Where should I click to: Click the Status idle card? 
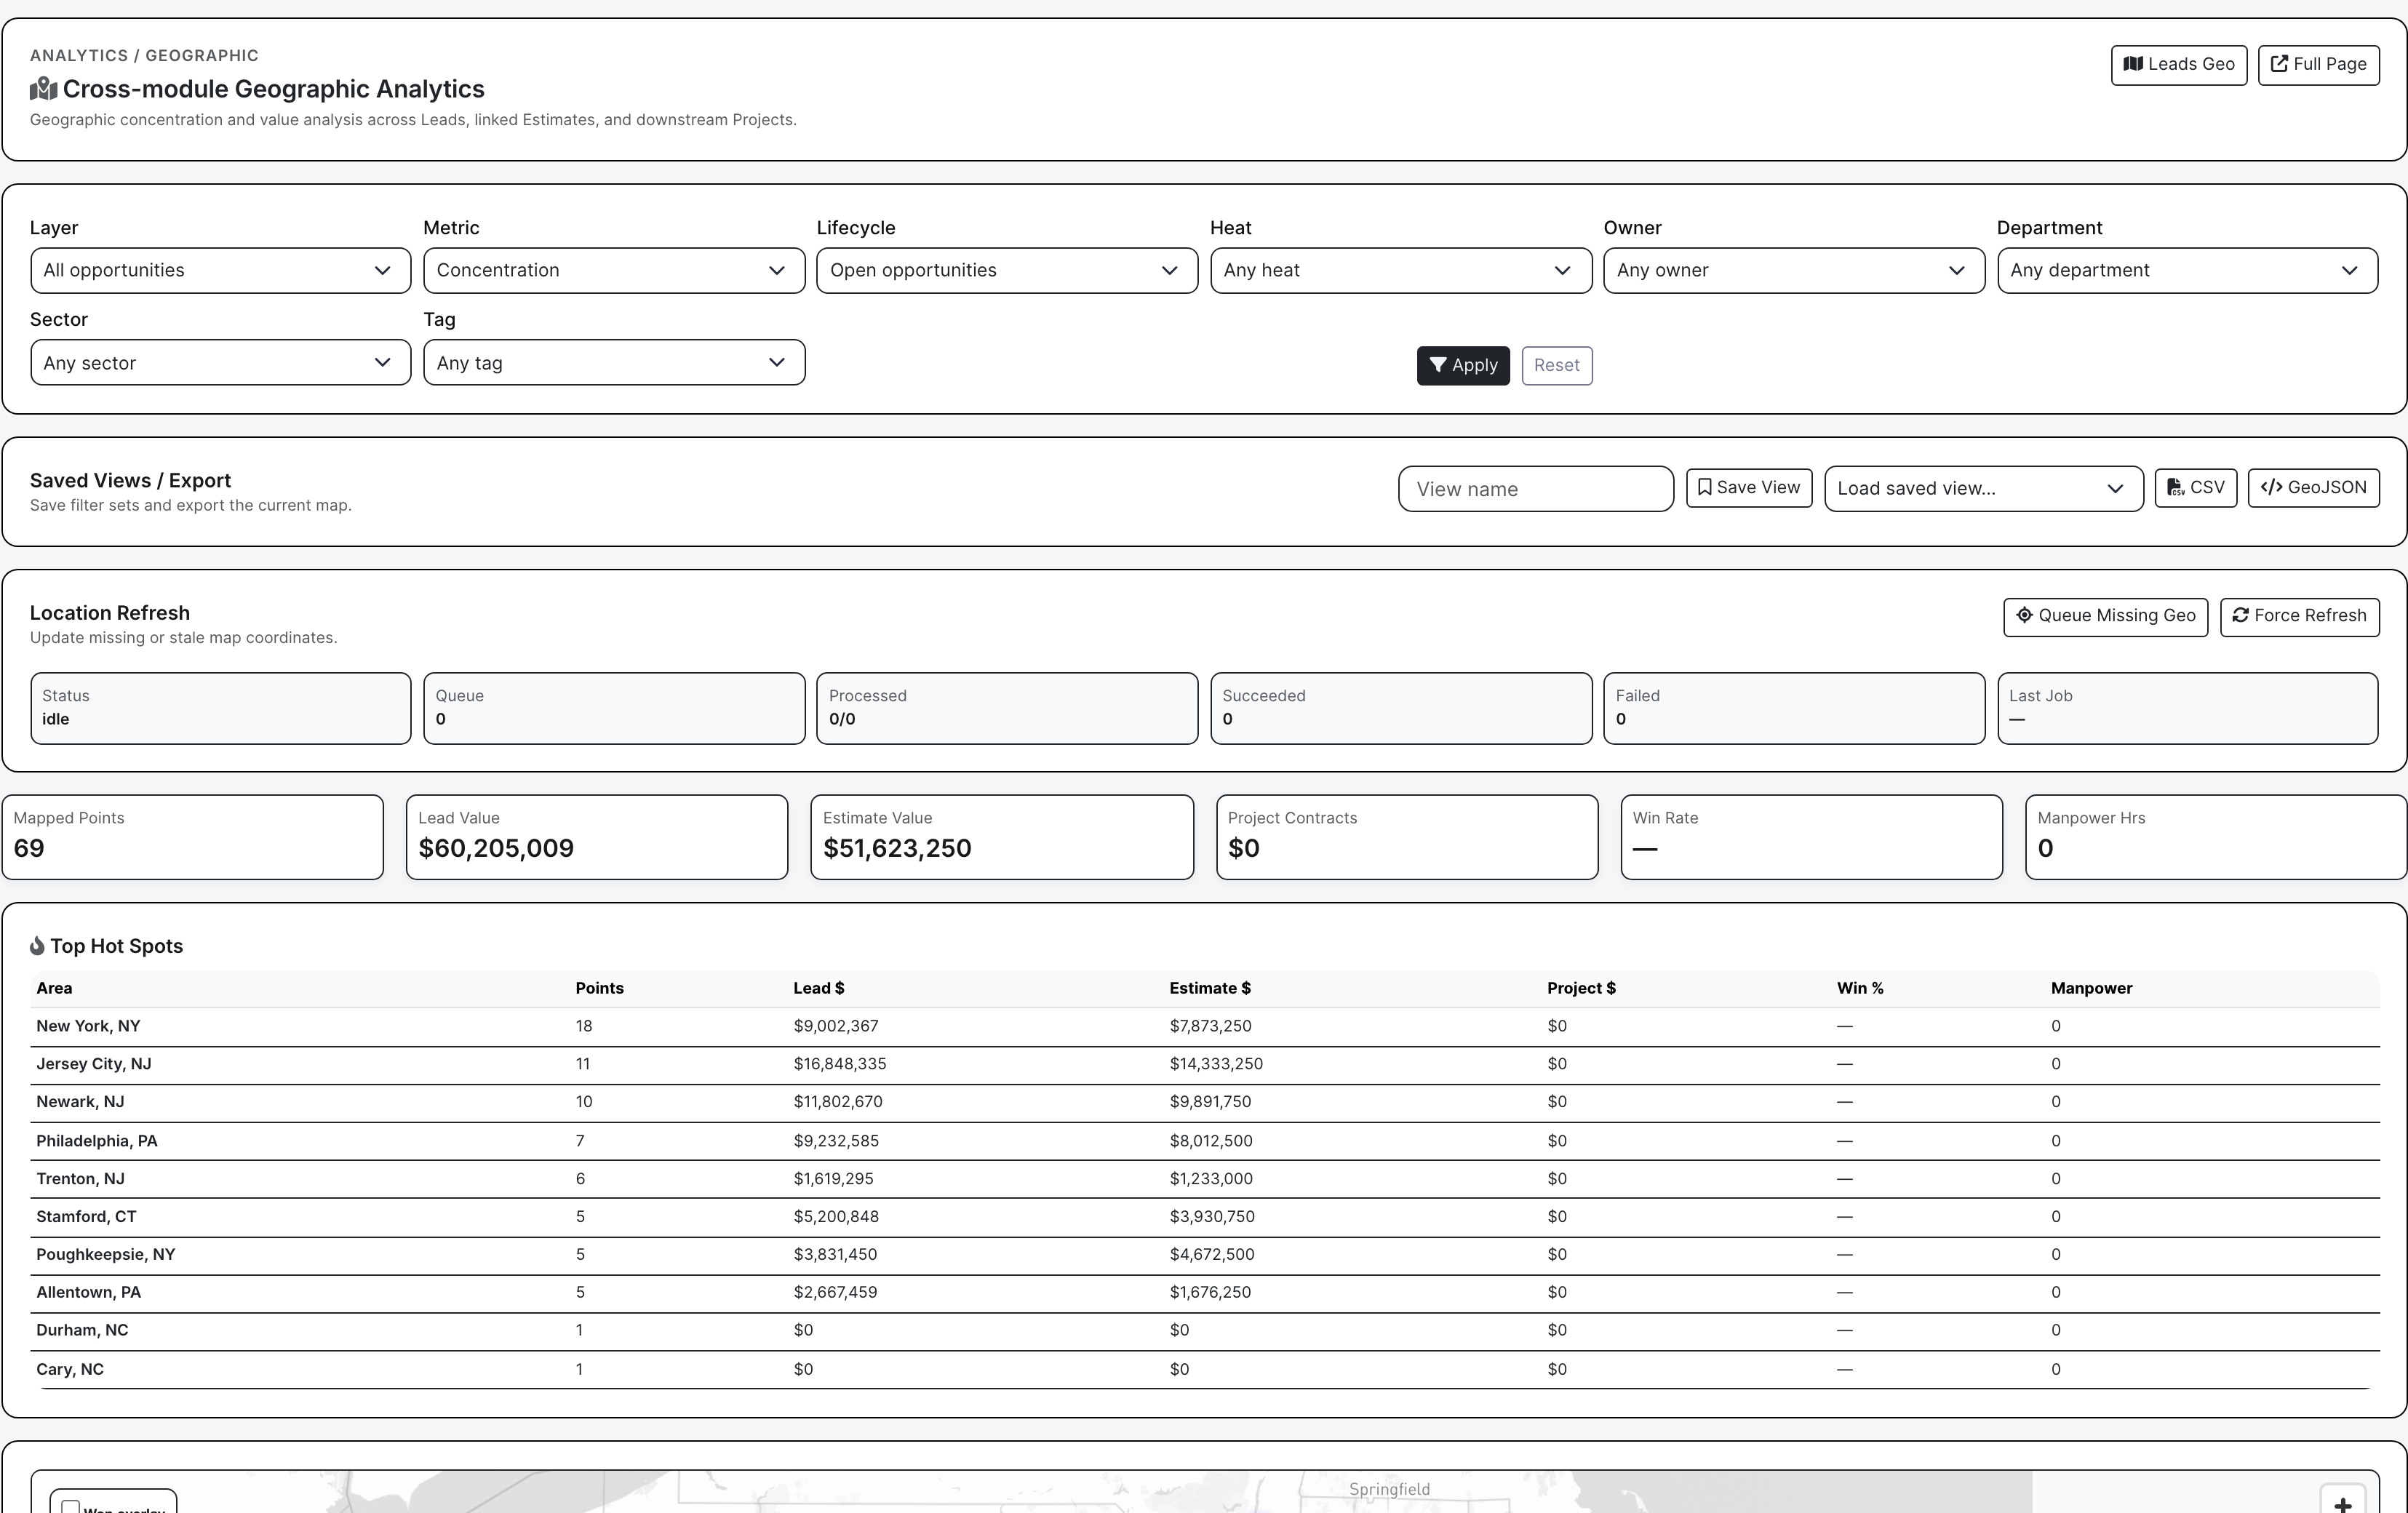coord(220,709)
